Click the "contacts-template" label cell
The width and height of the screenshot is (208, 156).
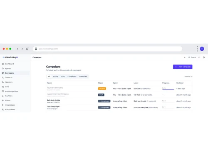click(x=146, y=107)
